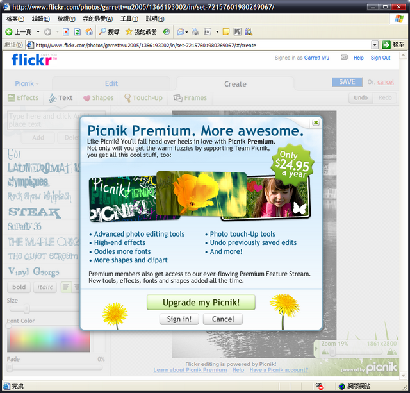The image size is (410, 393).
Task: Click the Fade slider handle
Action: click(x=10, y=367)
